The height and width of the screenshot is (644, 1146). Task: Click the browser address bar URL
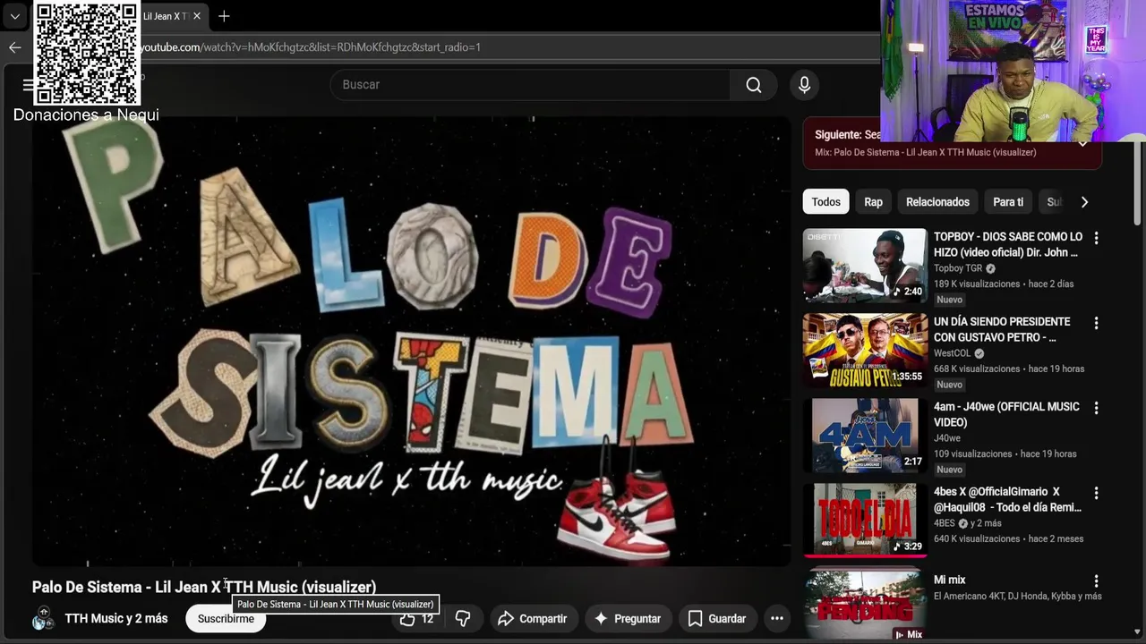point(311,47)
